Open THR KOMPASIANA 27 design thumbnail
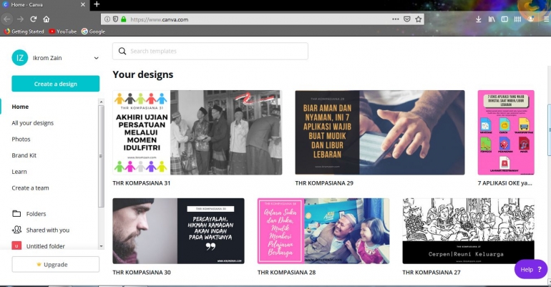 click(x=469, y=230)
